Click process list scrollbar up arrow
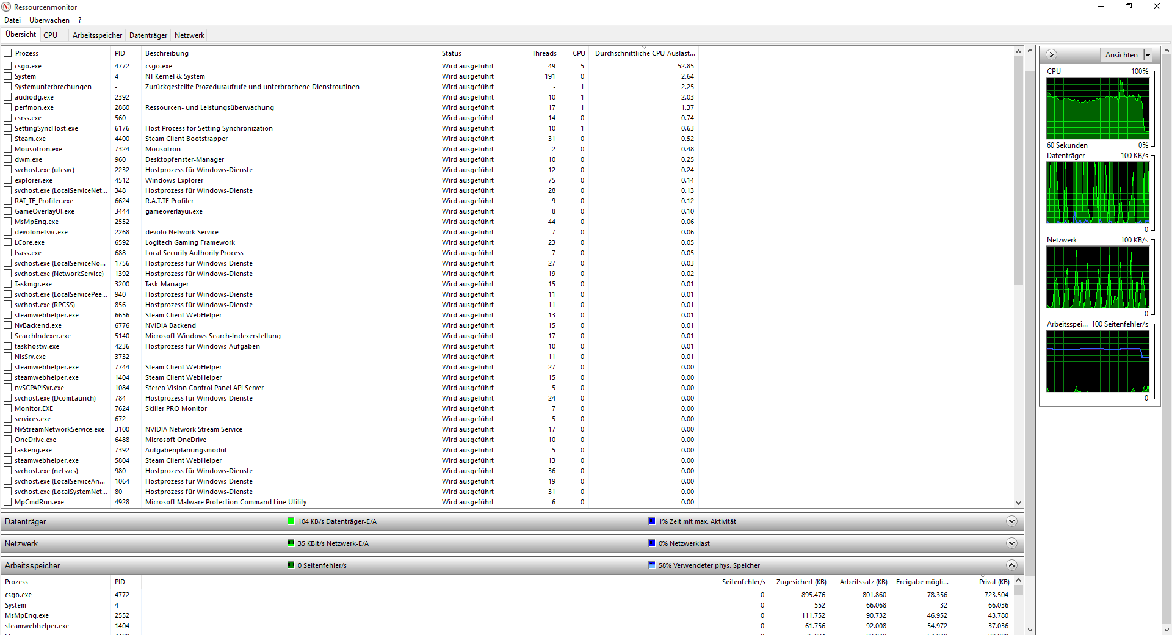The image size is (1172, 635). pyautogui.click(x=1018, y=51)
